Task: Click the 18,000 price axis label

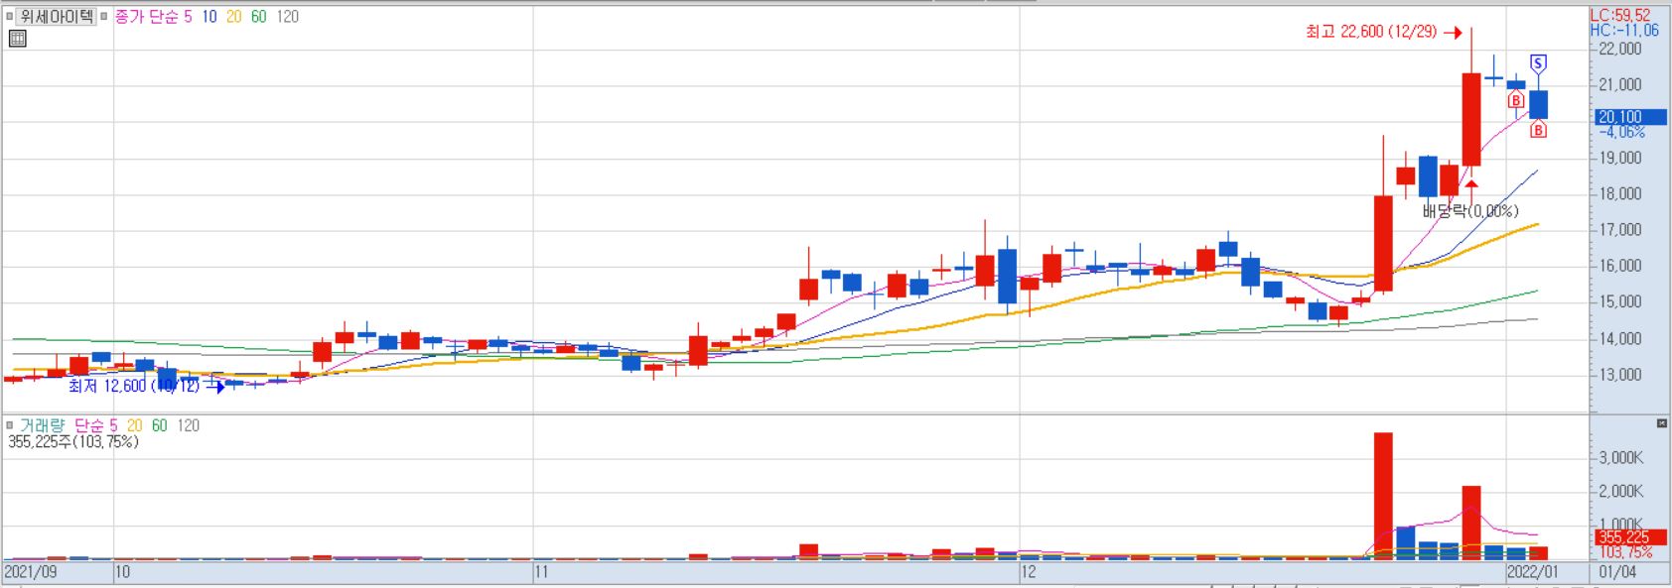Action: tap(1619, 193)
